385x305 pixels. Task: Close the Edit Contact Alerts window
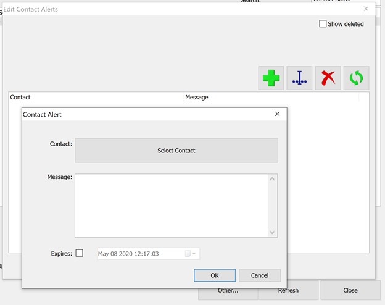click(366, 9)
